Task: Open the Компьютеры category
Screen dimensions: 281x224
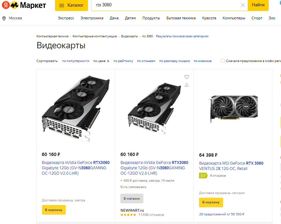Action: click(x=234, y=18)
